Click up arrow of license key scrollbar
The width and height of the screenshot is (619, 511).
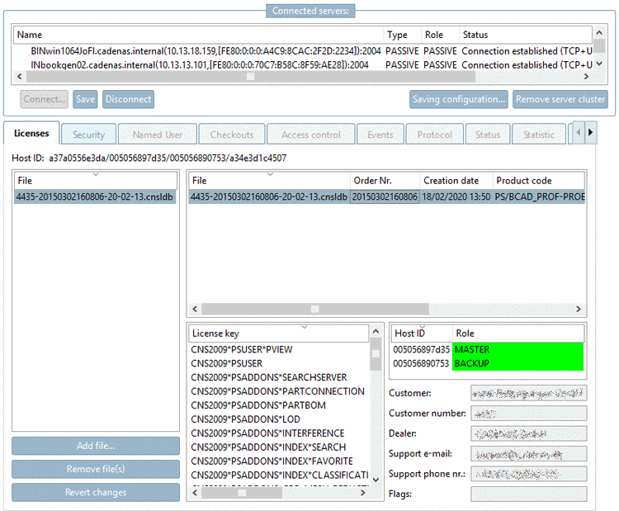[376, 331]
